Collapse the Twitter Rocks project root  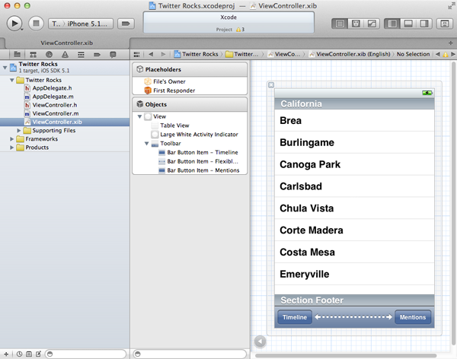click(x=5, y=68)
